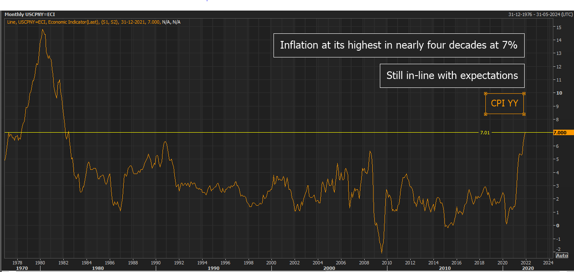Click the 0 value on the y-axis
This screenshot has width=574, height=272.
(x=558, y=226)
